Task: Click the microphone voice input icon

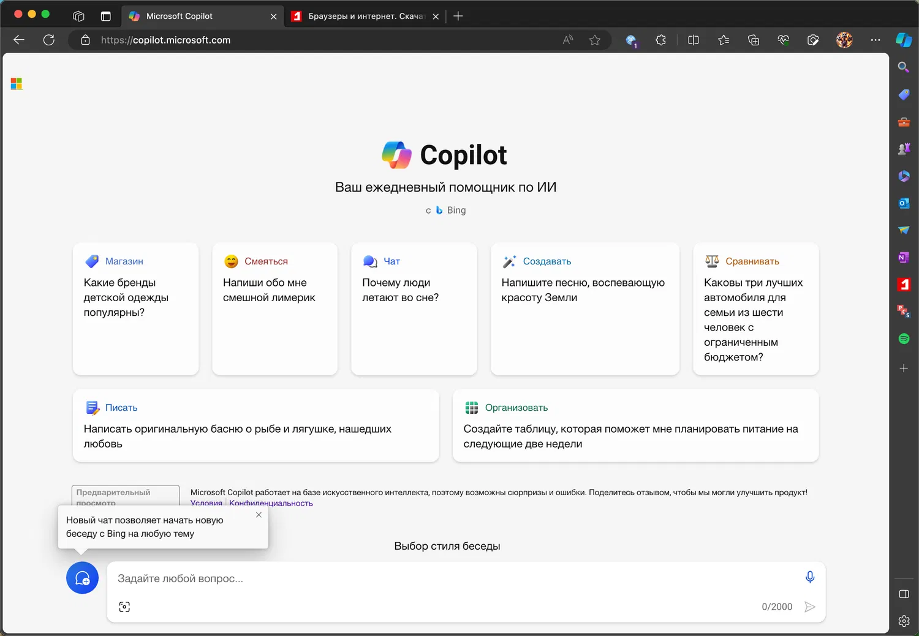Action: pyautogui.click(x=809, y=577)
